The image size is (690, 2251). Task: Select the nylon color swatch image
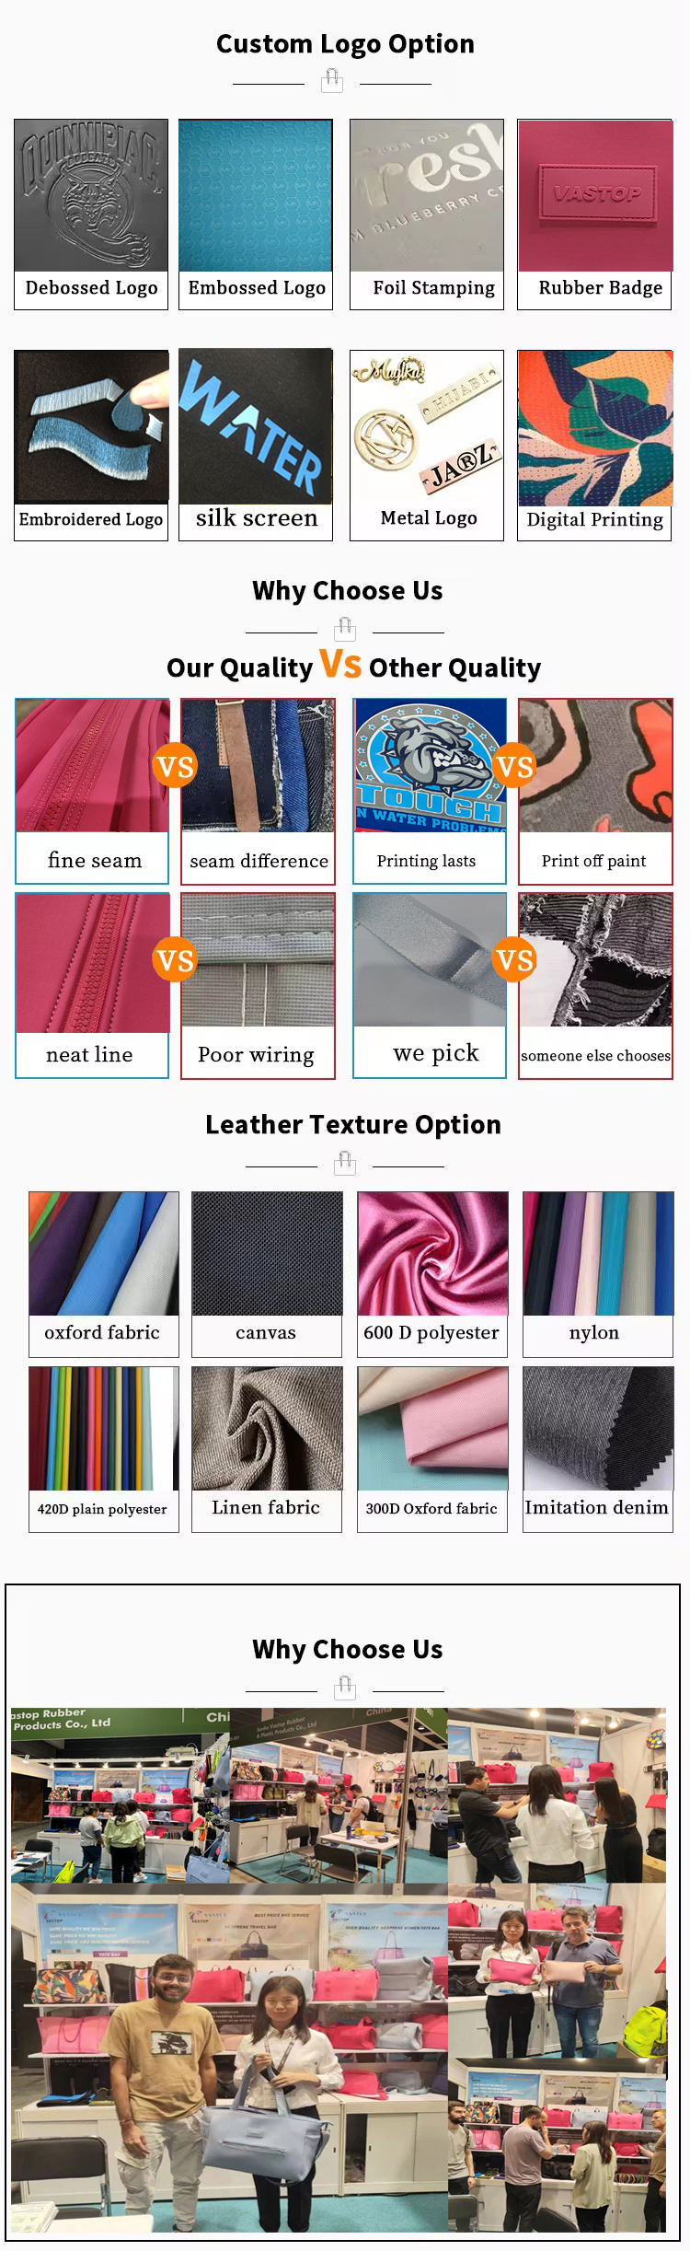[598, 1254]
